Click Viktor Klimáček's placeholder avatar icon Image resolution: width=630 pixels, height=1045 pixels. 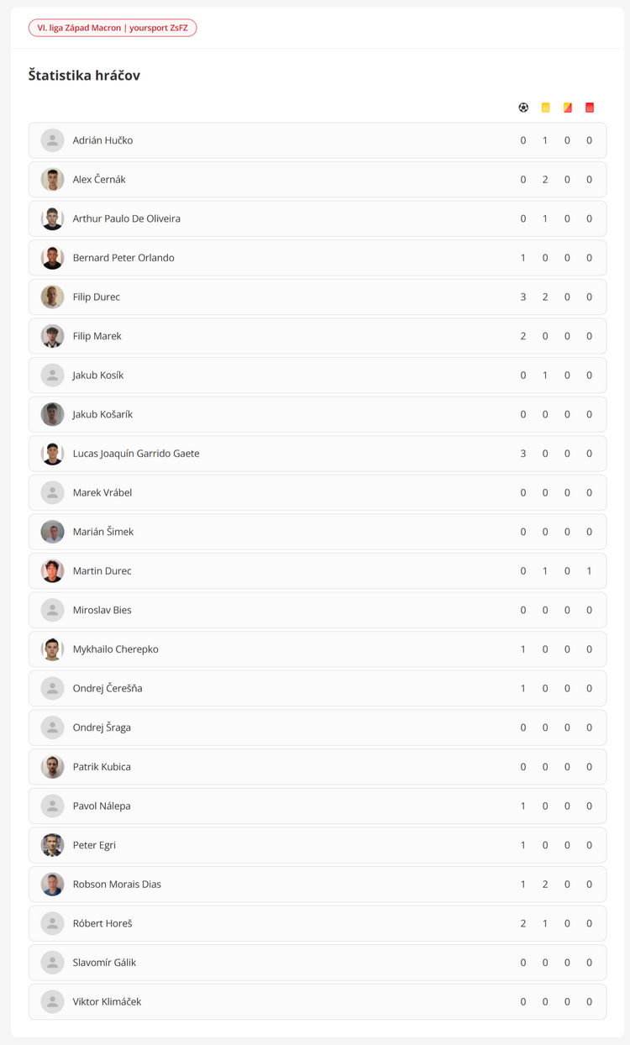coord(52,1001)
